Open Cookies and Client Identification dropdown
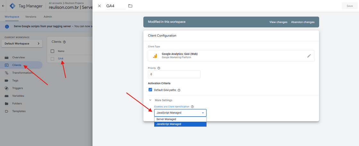The image size is (359, 146). (x=180, y=113)
